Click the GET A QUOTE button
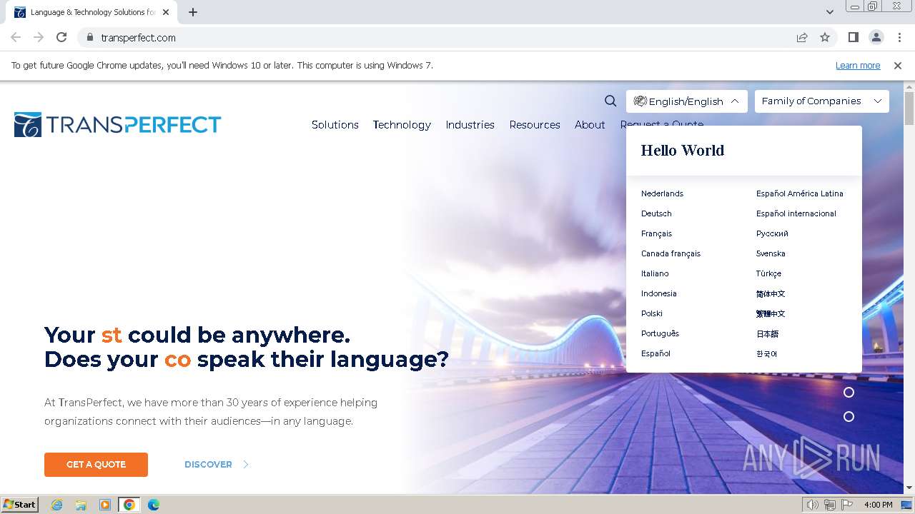The width and height of the screenshot is (915, 514). coord(96,465)
